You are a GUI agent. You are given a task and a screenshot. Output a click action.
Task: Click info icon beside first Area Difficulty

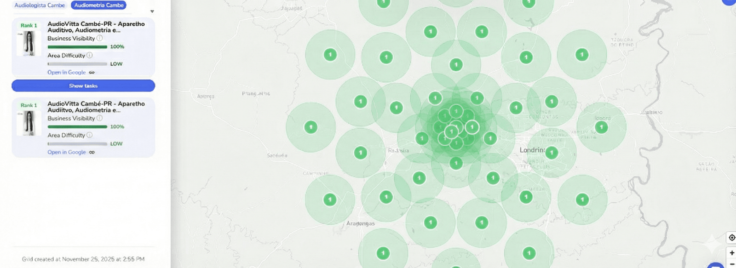(90, 55)
